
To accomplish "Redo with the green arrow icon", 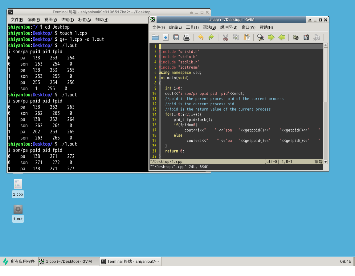I will pos(211,38).
